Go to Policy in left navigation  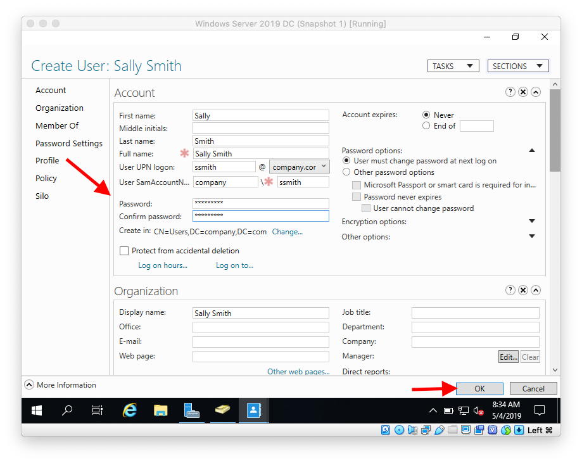46,178
